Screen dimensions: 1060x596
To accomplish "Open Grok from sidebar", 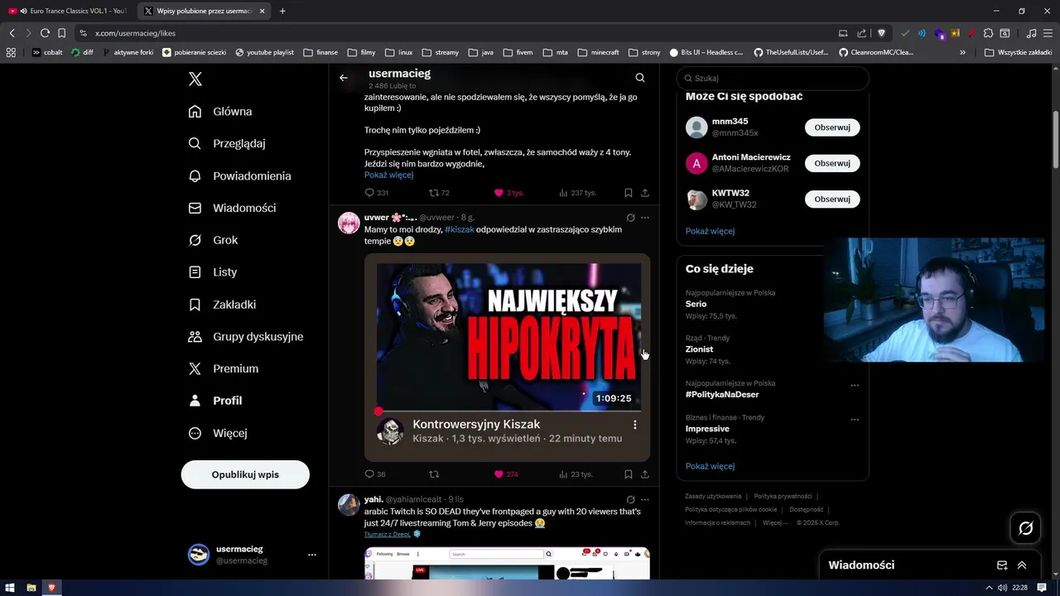I will point(213,240).
